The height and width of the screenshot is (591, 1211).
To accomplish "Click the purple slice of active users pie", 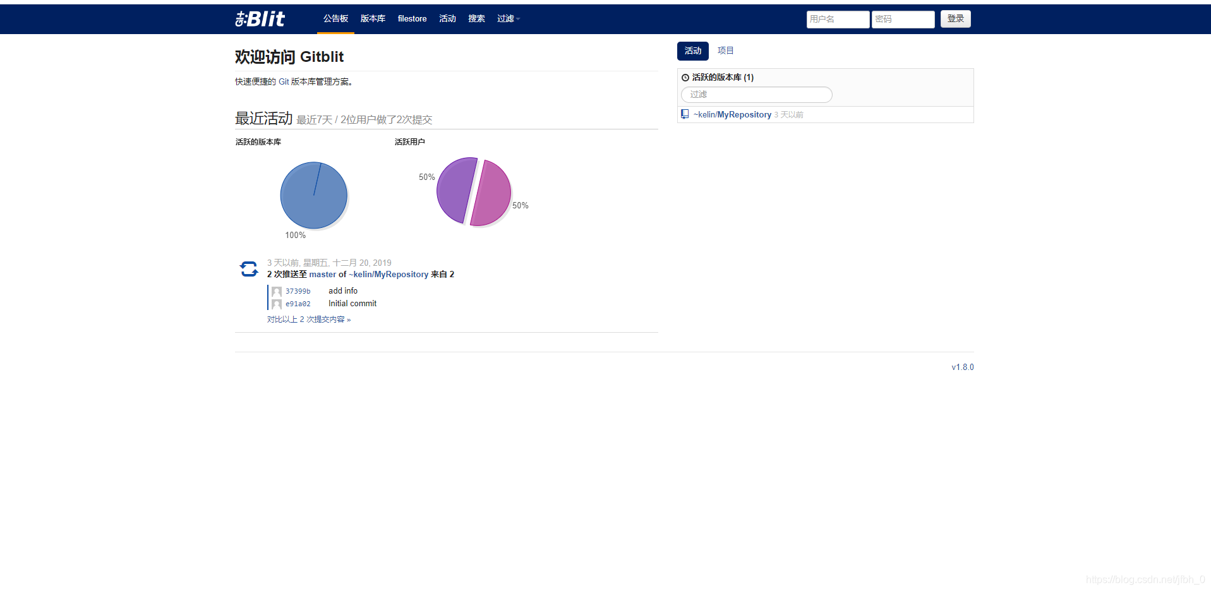I will pyautogui.click(x=456, y=190).
